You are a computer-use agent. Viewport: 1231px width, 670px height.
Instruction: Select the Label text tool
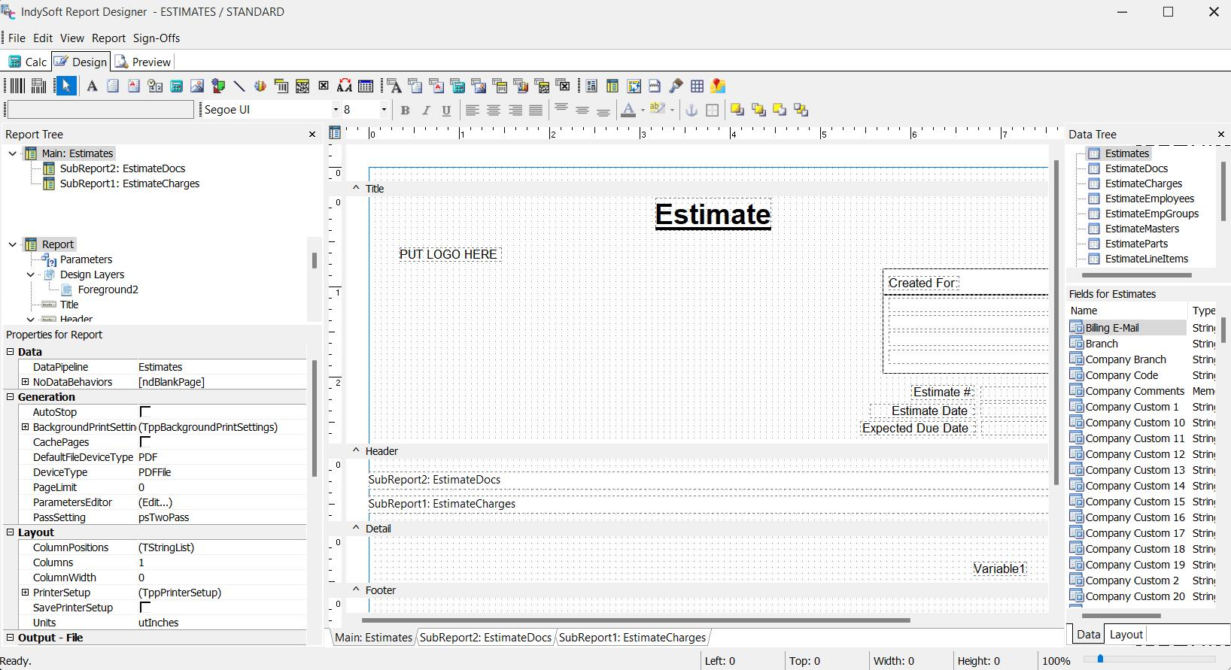pos(92,86)
